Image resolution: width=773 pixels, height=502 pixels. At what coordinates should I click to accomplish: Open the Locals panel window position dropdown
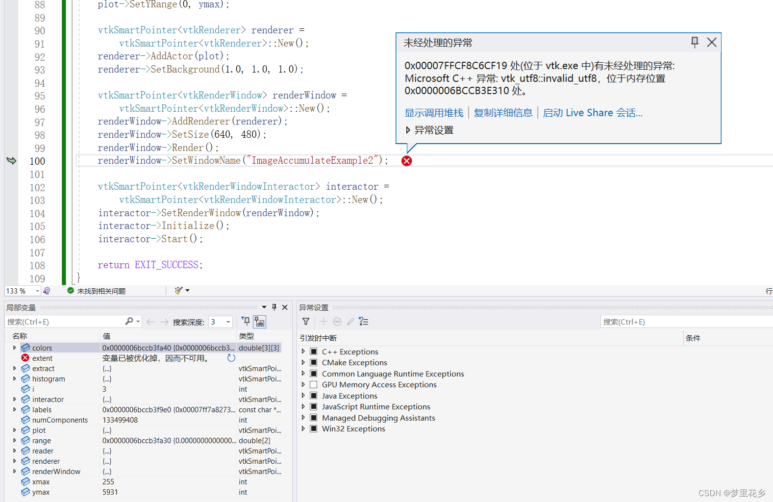264,307
